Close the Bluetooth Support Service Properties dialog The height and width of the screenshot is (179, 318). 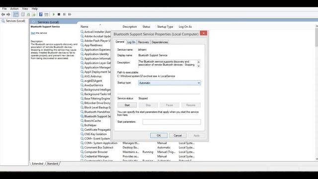tap(203, 33)
